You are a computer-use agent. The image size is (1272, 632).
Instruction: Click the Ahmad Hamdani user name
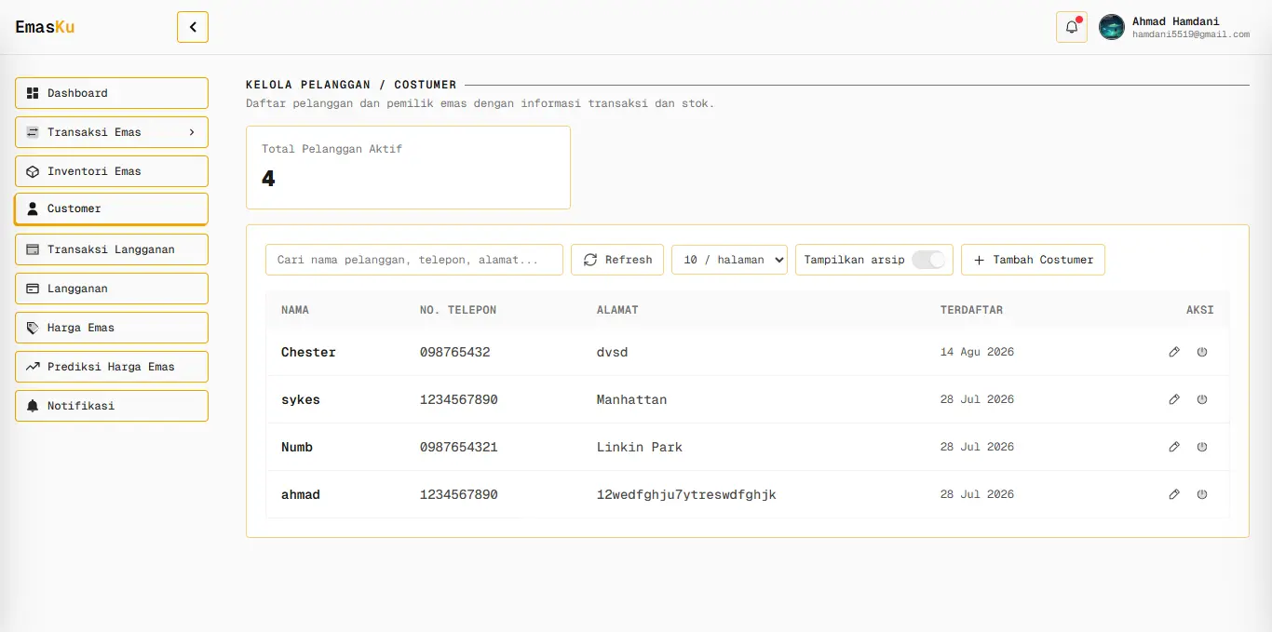click(x=1175, y=21)
